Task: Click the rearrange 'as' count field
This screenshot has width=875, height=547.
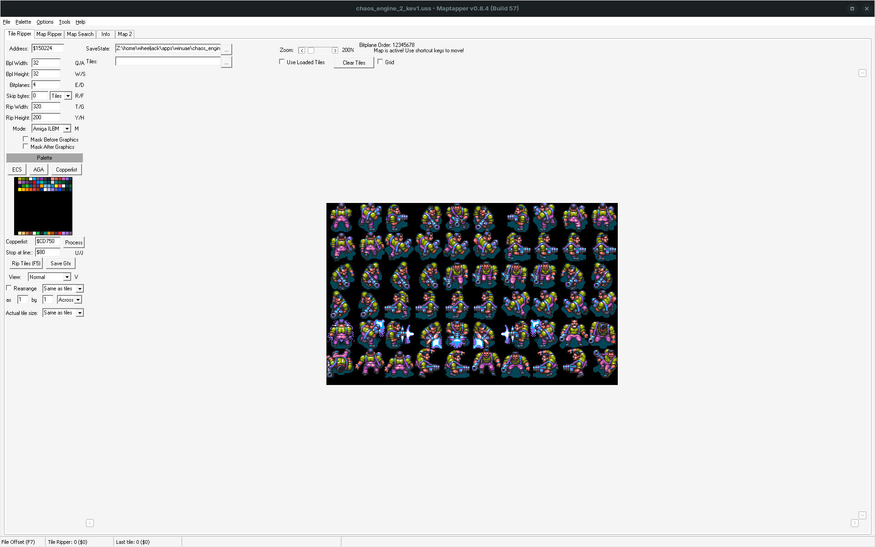Action: coord(23,299)
